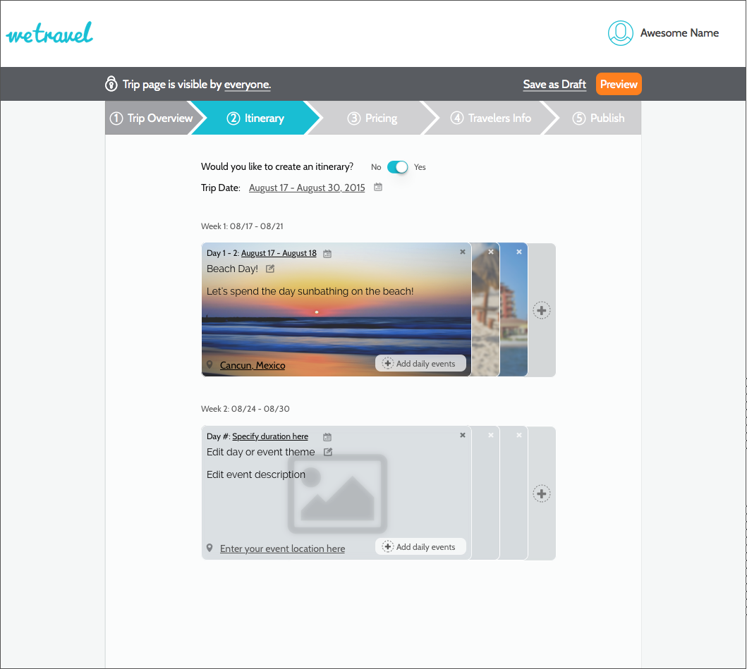Click edit pencil icon beside Beach Day!

coord(270,269)
